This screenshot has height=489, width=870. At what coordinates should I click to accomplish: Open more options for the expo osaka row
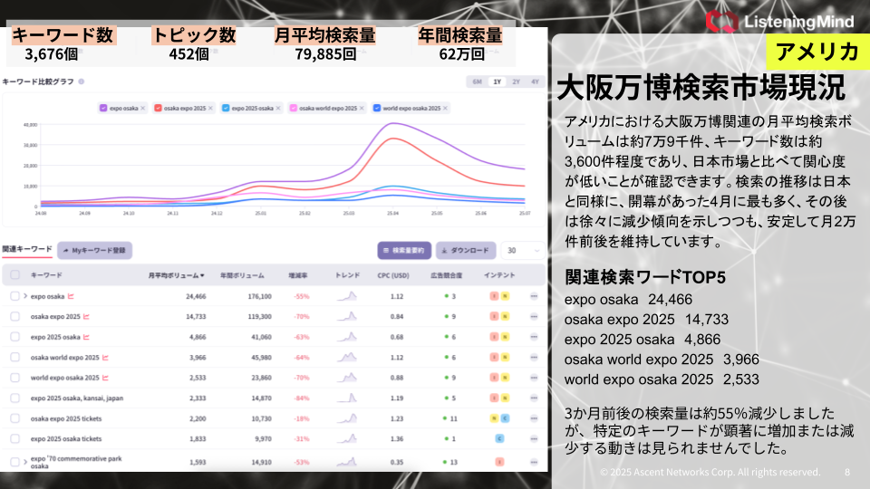pyautogui.click(x=534, y=296)
